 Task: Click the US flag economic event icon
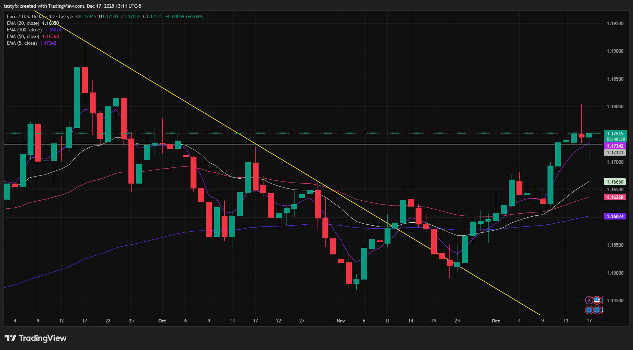[597, 300]
